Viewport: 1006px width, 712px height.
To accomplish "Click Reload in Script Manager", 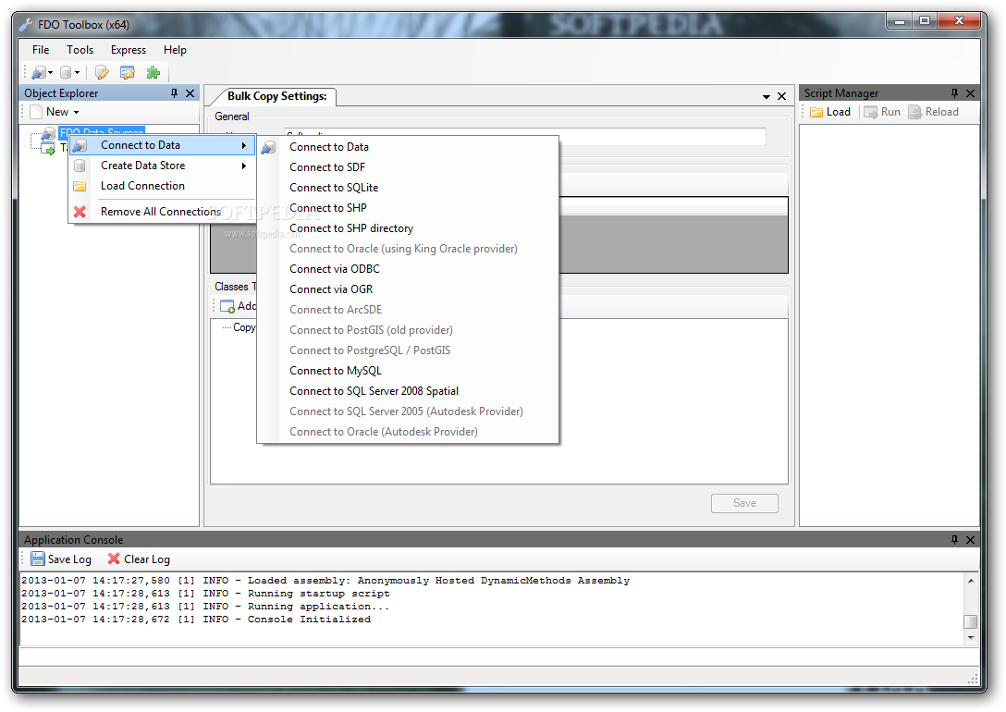I will (x=934, y=112).
